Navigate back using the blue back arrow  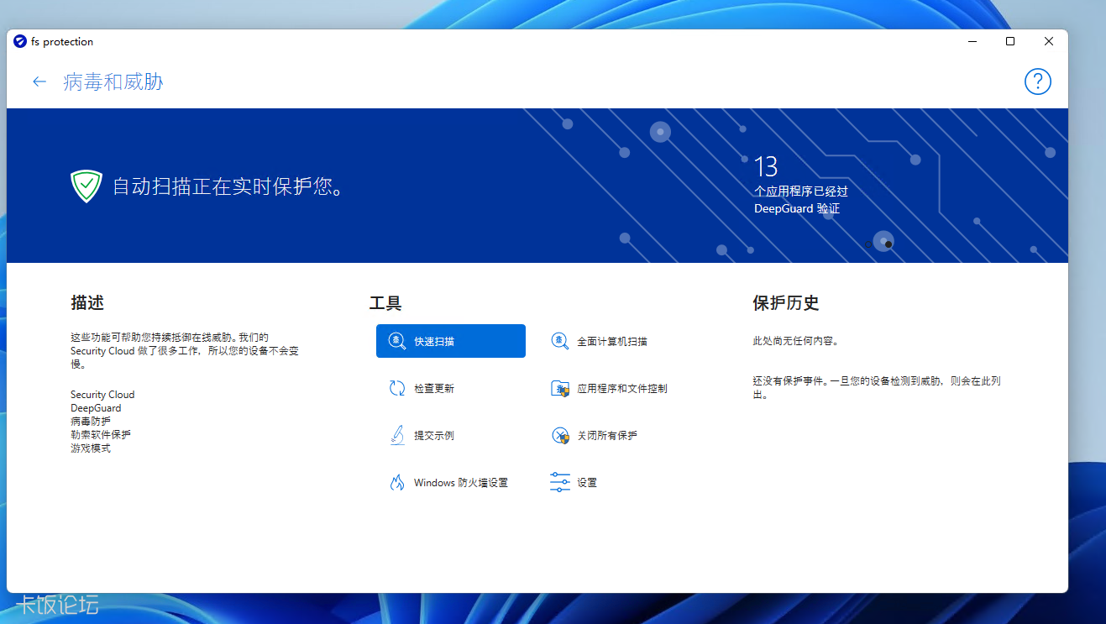click(39, 81)
